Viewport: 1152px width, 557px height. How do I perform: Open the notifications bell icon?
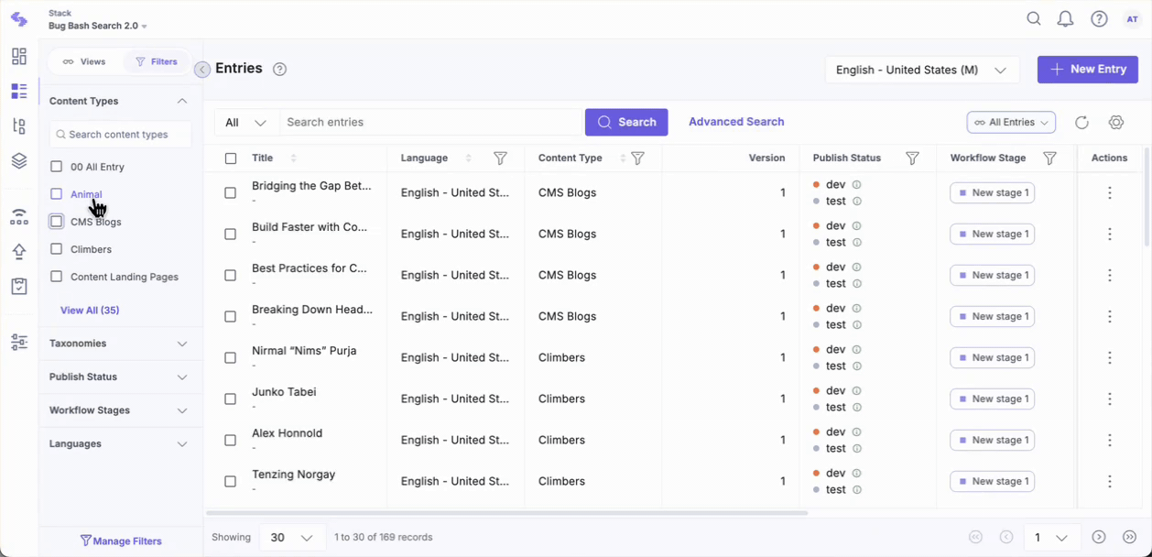[x=1065, y=19]
